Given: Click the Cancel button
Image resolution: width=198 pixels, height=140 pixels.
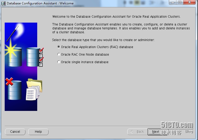Looking at the screenshot, I should 15,132.
